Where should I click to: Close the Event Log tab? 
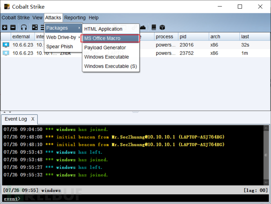point(33,119)
